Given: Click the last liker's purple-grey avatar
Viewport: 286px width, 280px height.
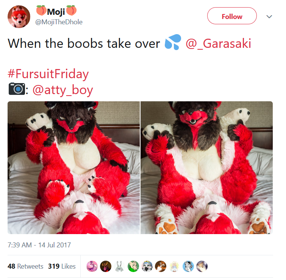Looking at the screenshot, I should click(x=202, y=266).
